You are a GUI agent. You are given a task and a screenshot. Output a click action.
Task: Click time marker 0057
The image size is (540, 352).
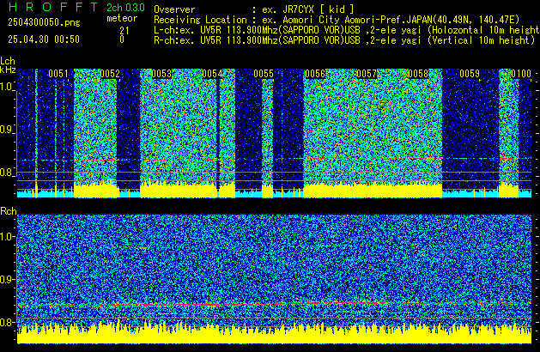tap(367, 74)
